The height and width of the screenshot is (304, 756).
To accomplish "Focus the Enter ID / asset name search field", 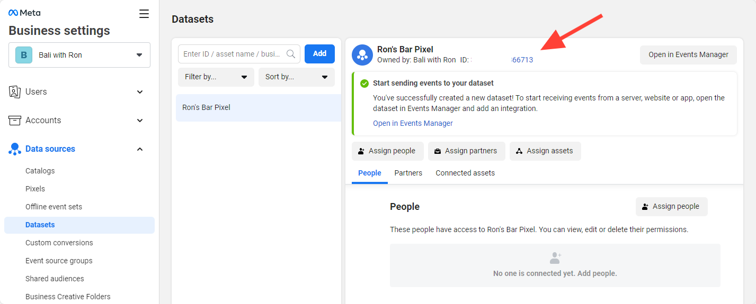I will click(239, 54).
